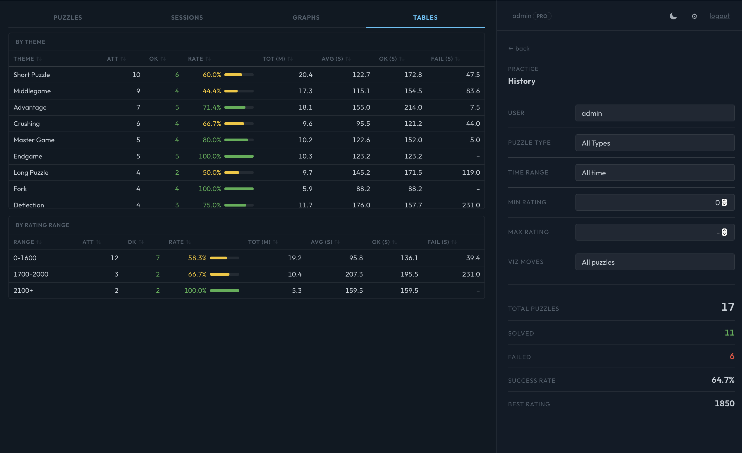Expand the Viz Moves dropdown
This screenshot has width=742, height=453.
coord(654,262)
